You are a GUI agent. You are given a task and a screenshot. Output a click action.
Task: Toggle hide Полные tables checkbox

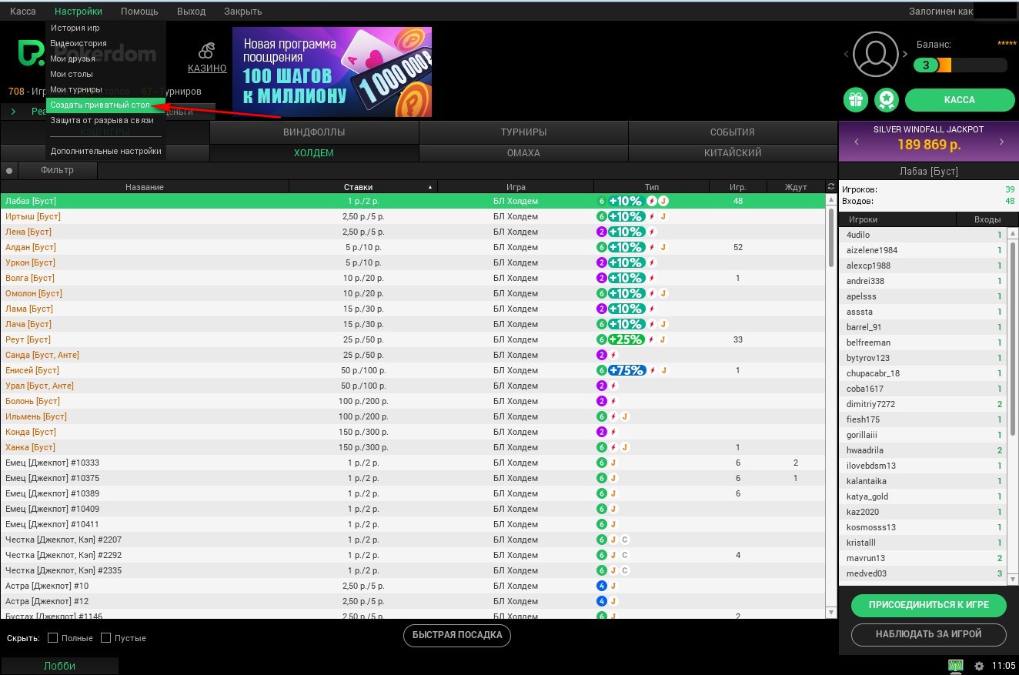(53, 638)
